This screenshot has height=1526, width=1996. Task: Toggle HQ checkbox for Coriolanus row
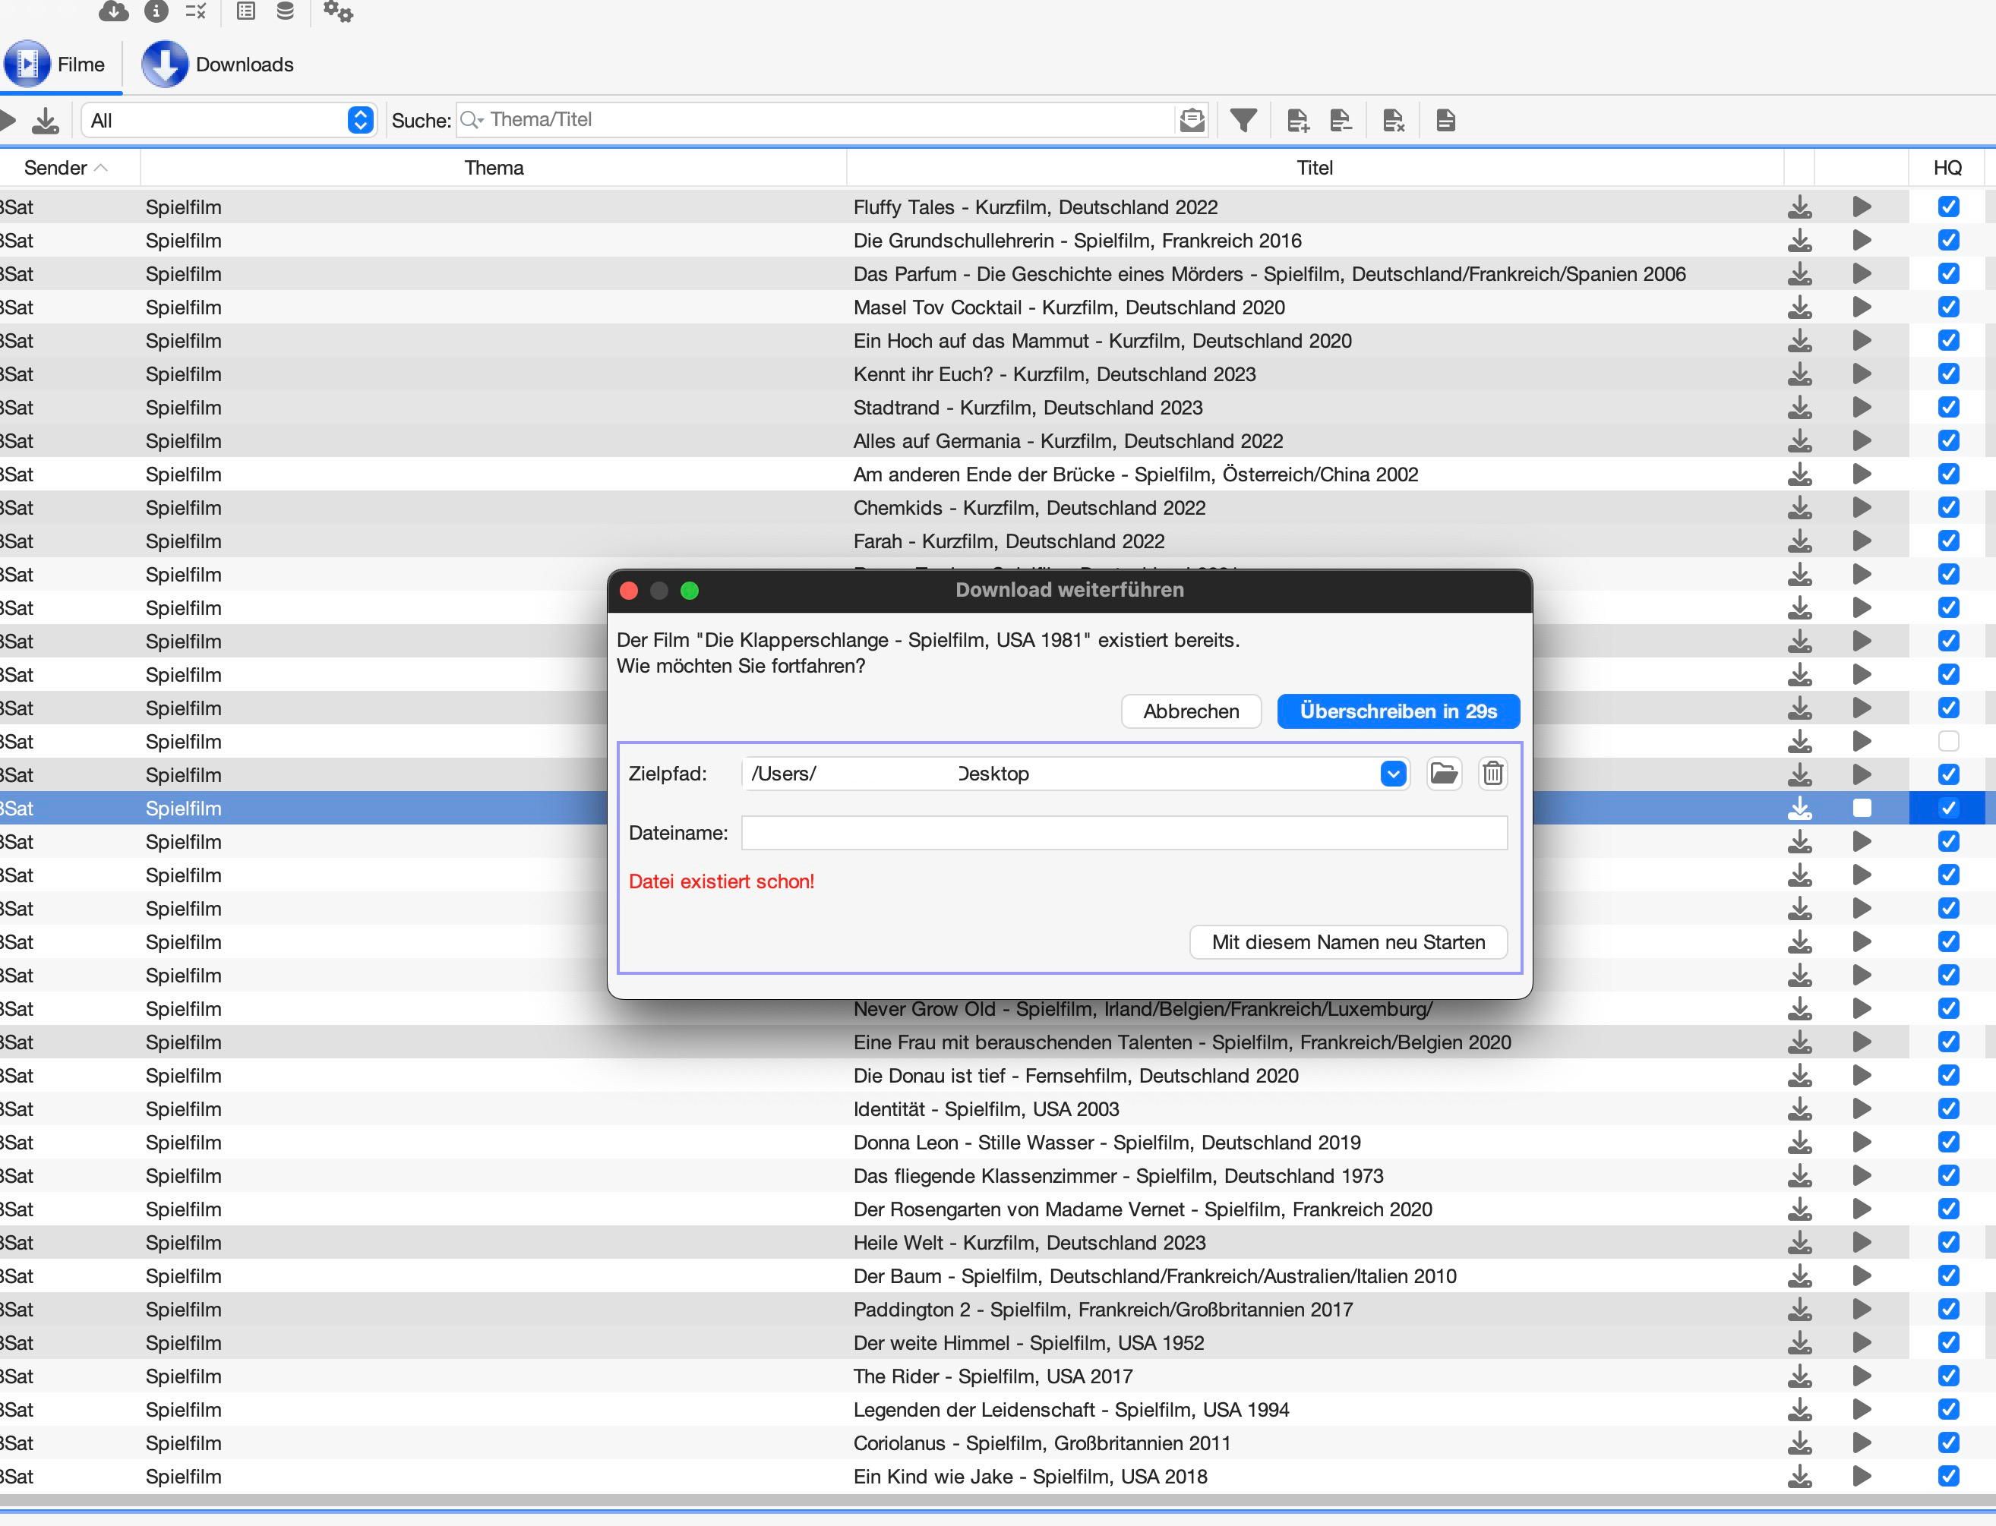[x=1948, y=1442]
